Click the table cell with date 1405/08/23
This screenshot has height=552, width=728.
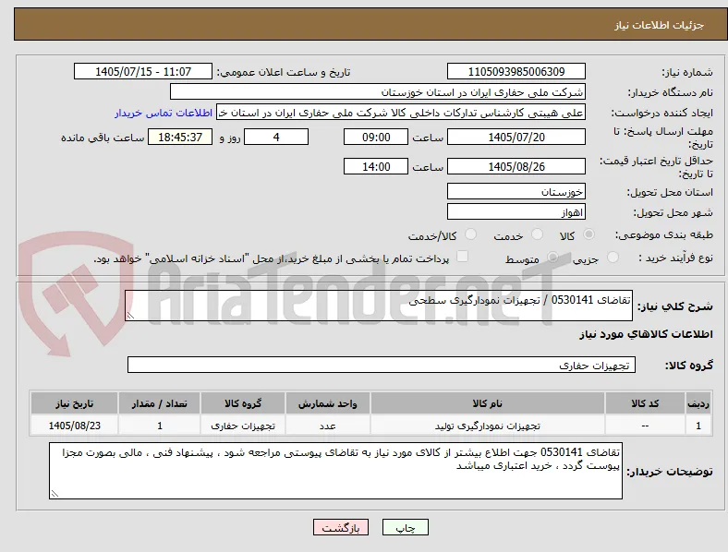pyautogui.click(x=74, y=426)
